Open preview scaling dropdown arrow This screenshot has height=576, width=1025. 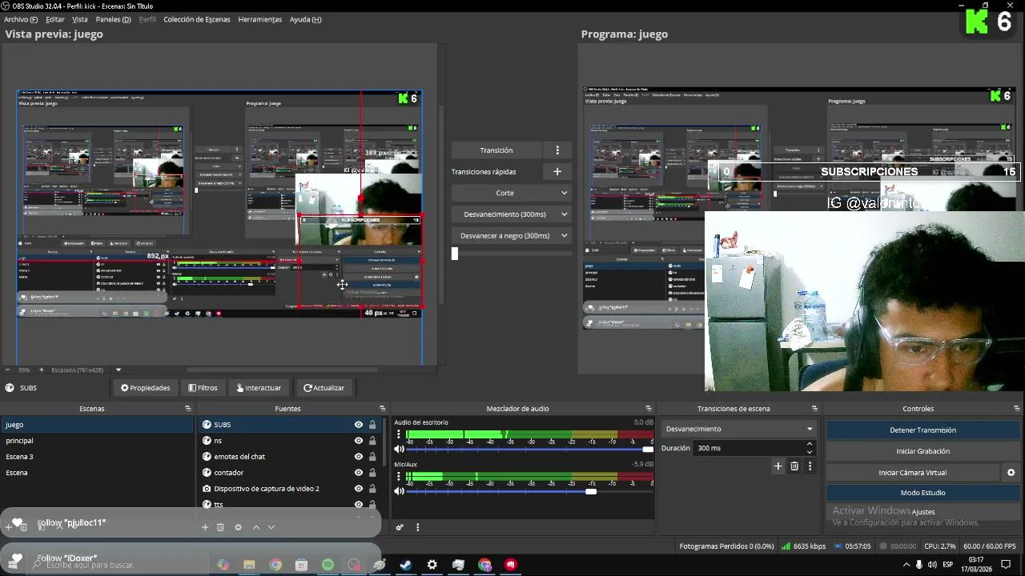tap(119, 370)
